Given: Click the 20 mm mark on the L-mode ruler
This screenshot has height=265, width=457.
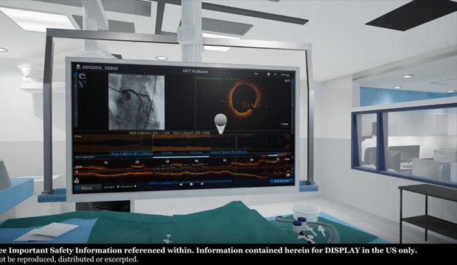Looking at the screenshot, I should point(137,162).
